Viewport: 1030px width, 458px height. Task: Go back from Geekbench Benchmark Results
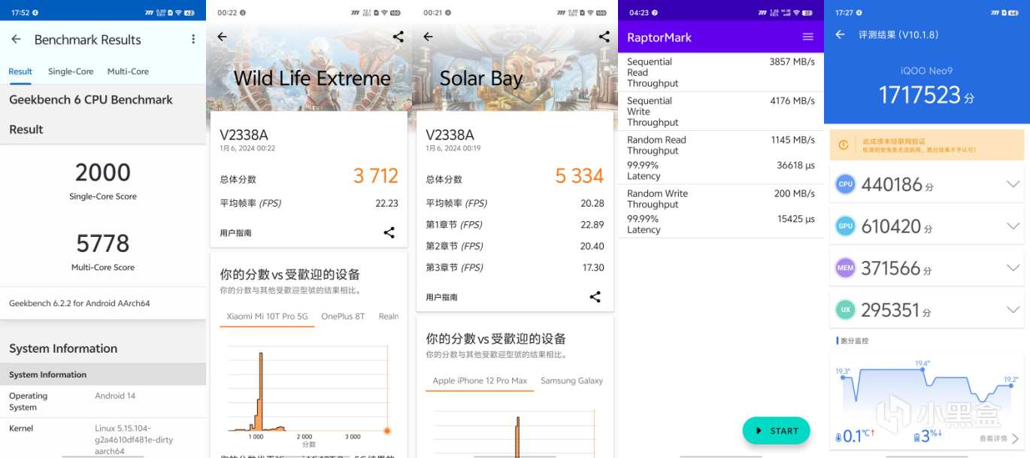point(16,39)
